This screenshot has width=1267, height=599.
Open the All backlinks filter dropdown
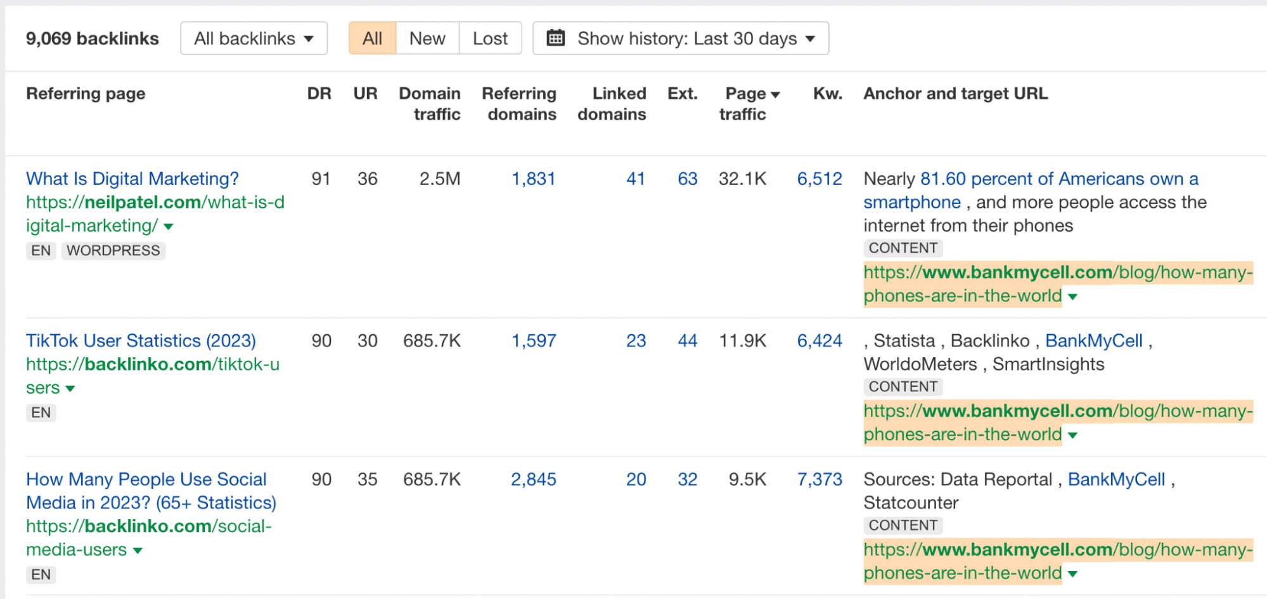[x=253, y=38]
